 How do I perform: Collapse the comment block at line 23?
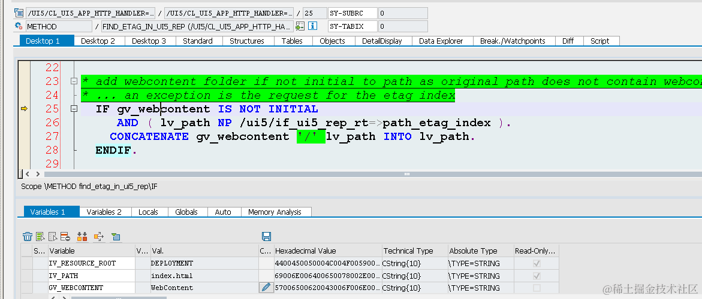coord(73,81)
